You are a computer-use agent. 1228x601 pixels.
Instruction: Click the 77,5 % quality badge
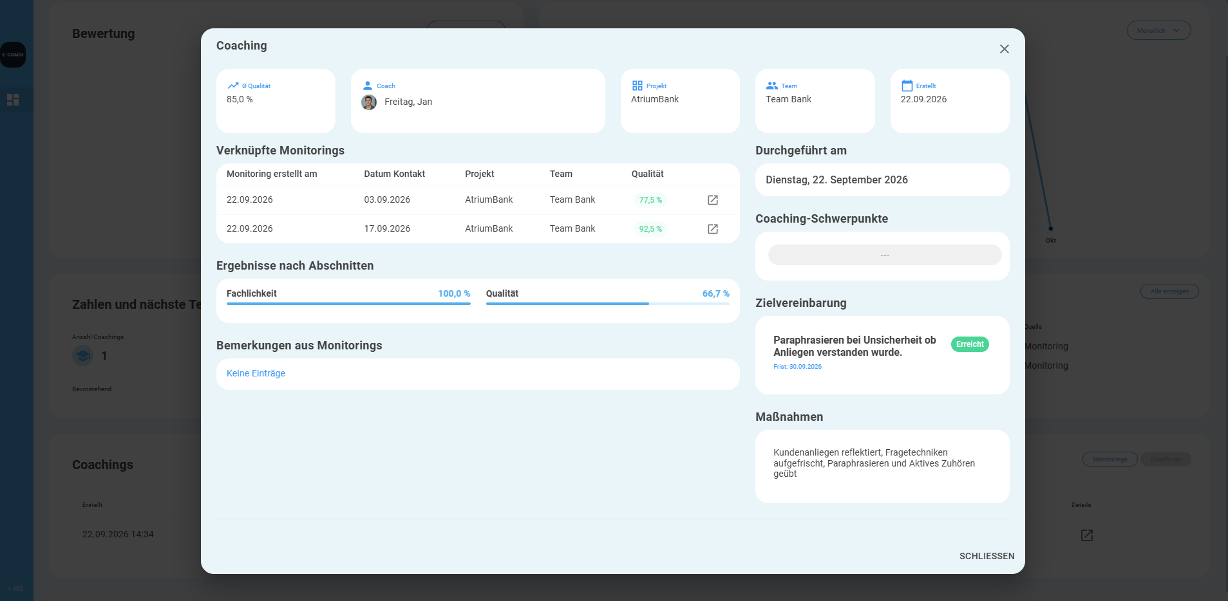click(x=650, y=200)
